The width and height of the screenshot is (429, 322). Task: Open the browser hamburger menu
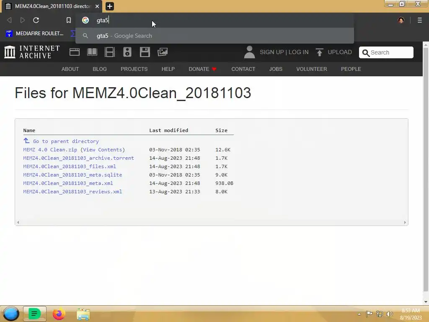pyautogui.click(x=420, y=20)
